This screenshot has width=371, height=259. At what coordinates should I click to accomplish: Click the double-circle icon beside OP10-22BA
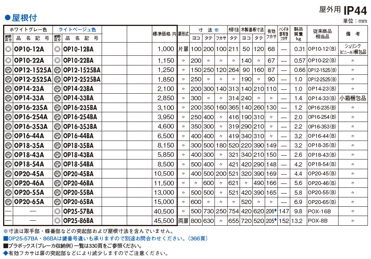coord(57,60)
